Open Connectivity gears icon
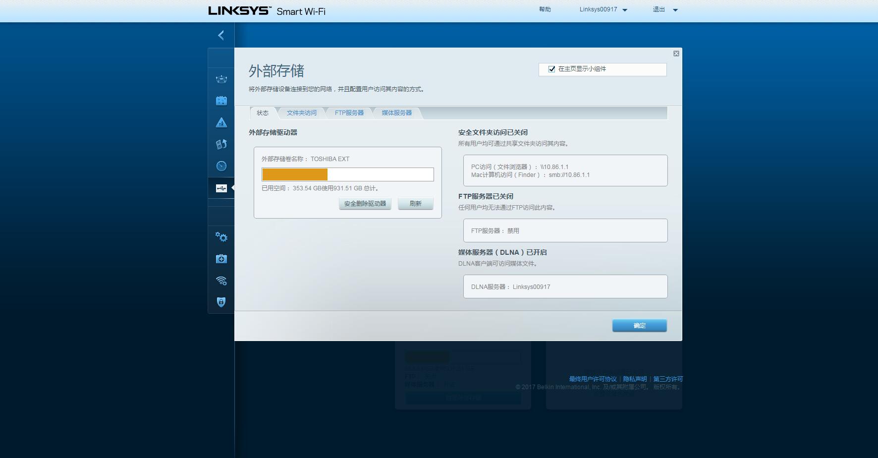This screenshot has height=458, width=878. tap(221, 237)
